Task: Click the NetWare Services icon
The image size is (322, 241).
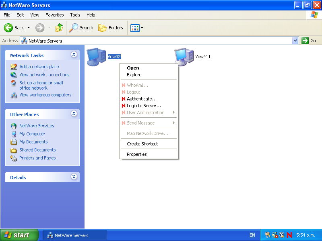Action: tap(14, 126)
